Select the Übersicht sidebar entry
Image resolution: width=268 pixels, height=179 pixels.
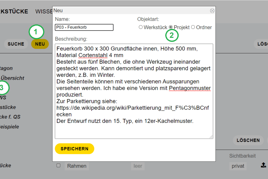[12, 78]
